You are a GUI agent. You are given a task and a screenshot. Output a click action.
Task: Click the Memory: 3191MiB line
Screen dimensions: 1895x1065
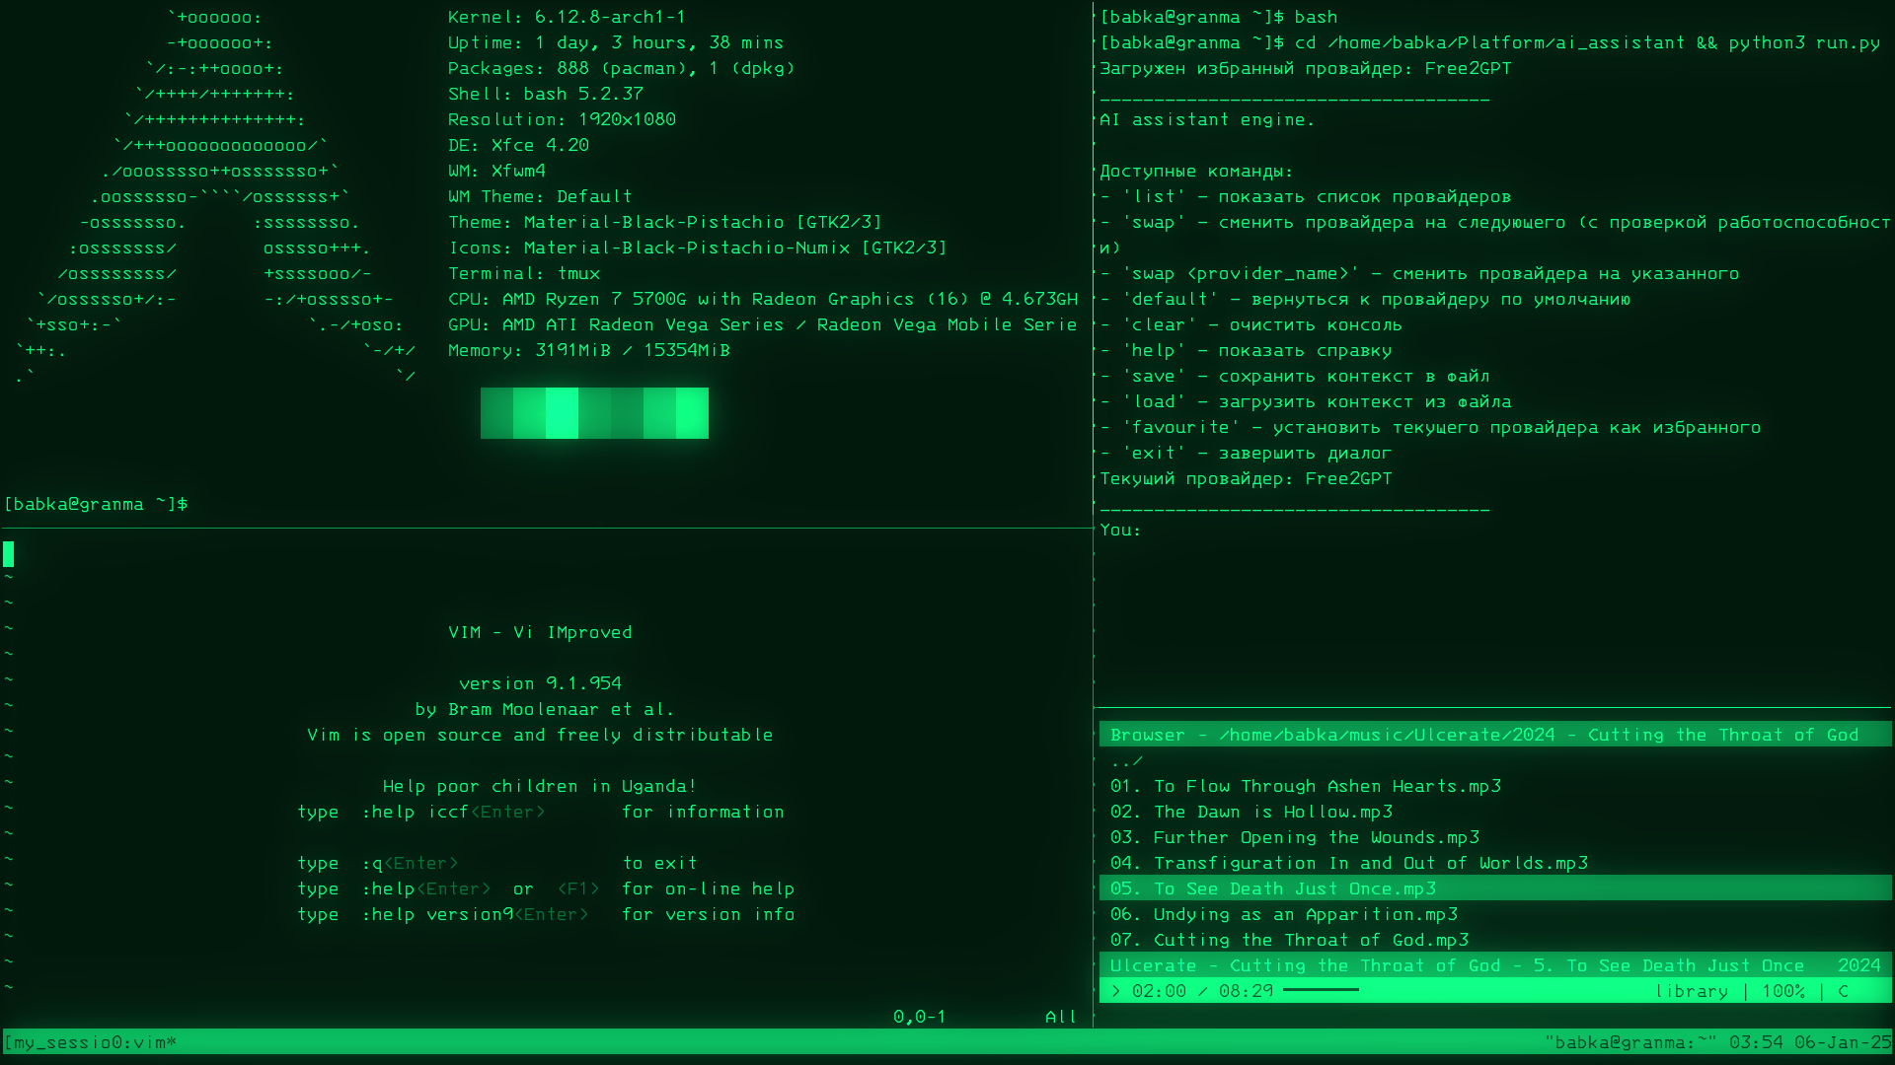pos(589,350)
